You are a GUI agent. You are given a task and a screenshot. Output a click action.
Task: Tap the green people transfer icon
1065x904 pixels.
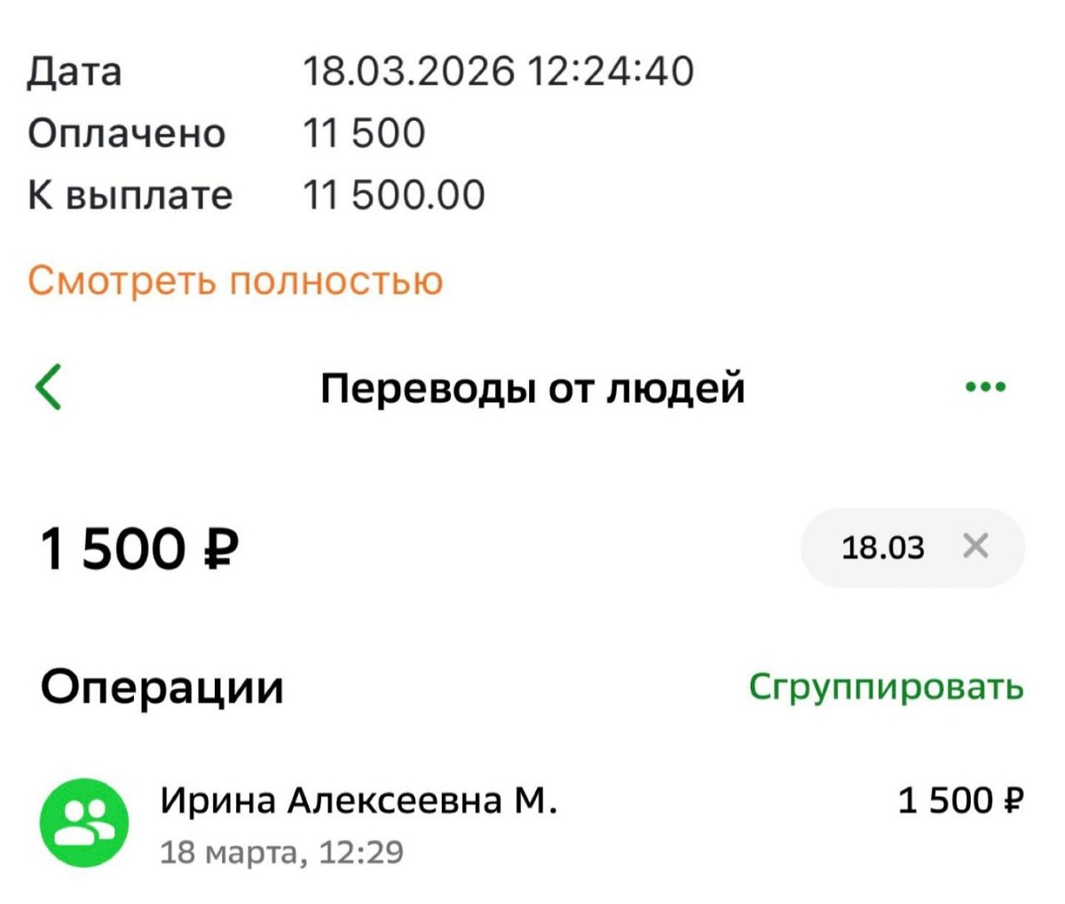click(x=84, y=823)
